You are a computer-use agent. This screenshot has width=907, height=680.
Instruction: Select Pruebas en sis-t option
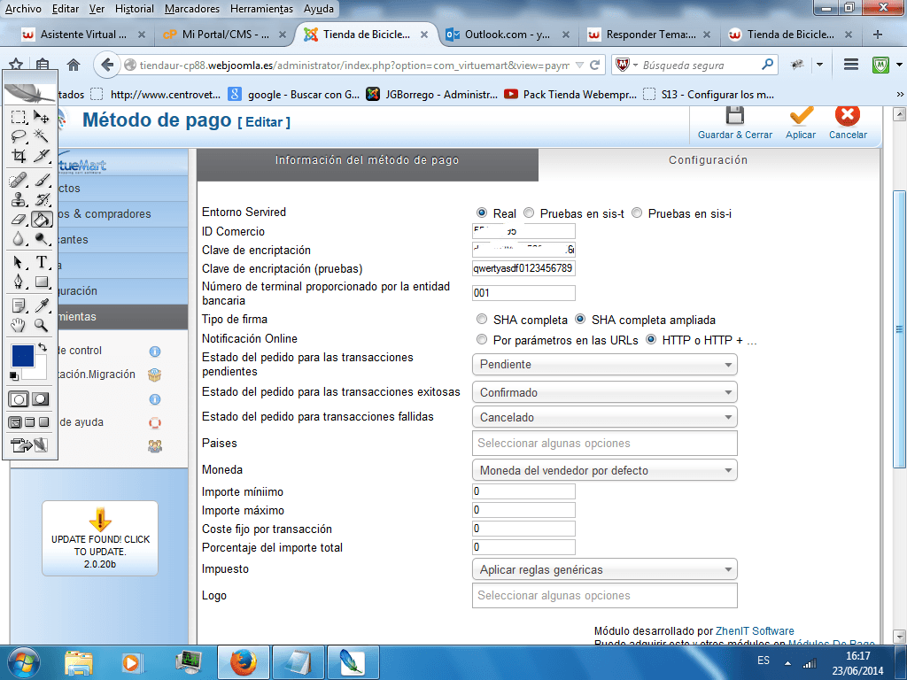529,212
